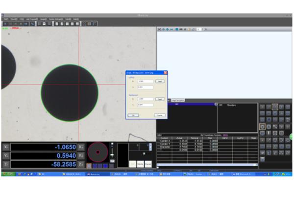Open the Windows Start button

tap(8, 174)
